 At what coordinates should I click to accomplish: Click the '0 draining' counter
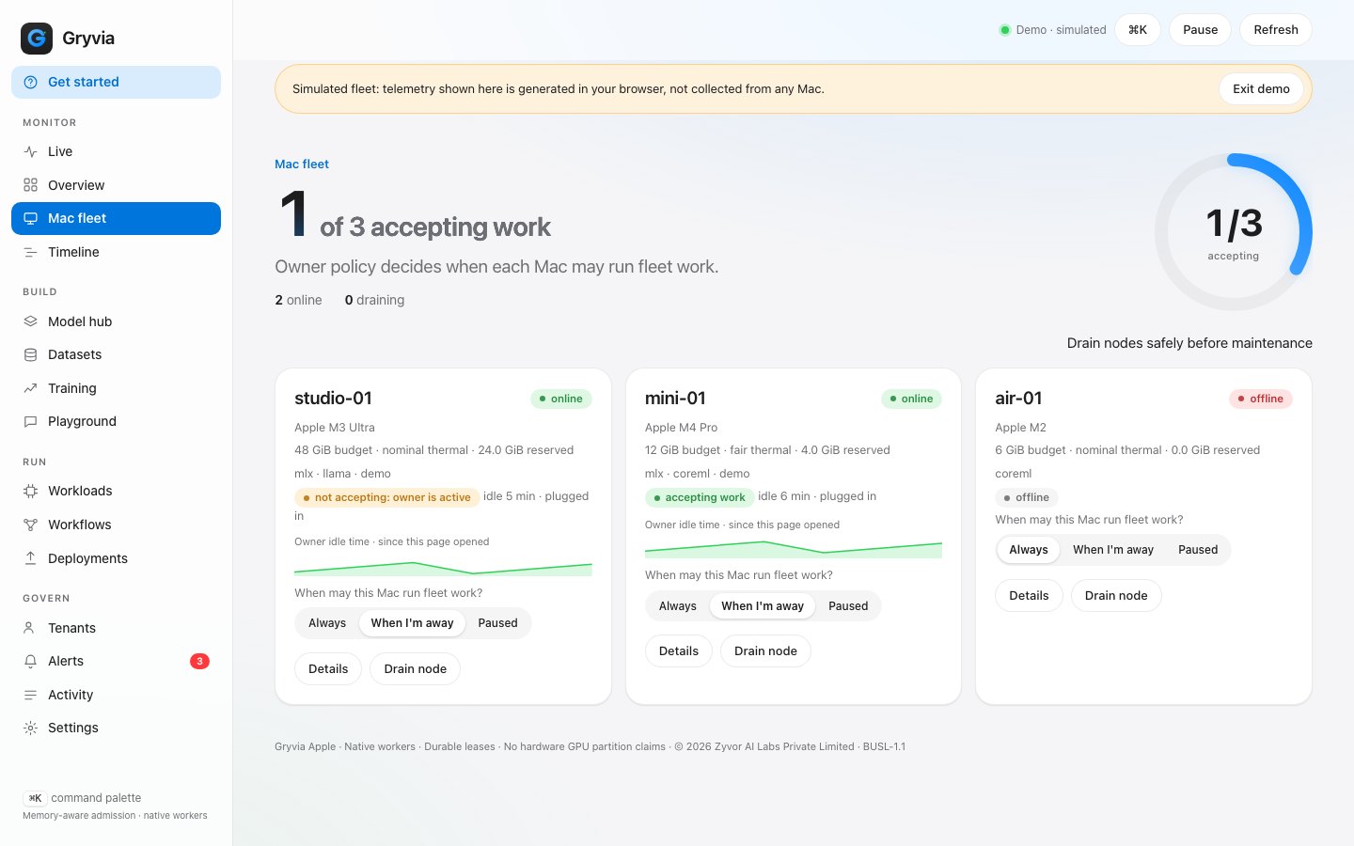tap(374, 301)
